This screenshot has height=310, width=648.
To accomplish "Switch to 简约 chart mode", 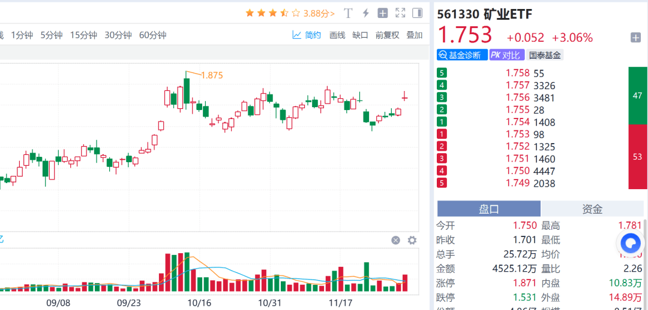I will click(x=307, y=35).
